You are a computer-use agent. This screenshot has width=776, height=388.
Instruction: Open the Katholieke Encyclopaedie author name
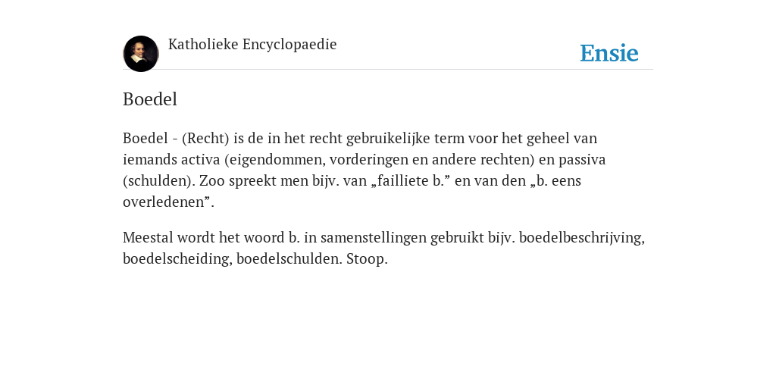tap(252, 45)
